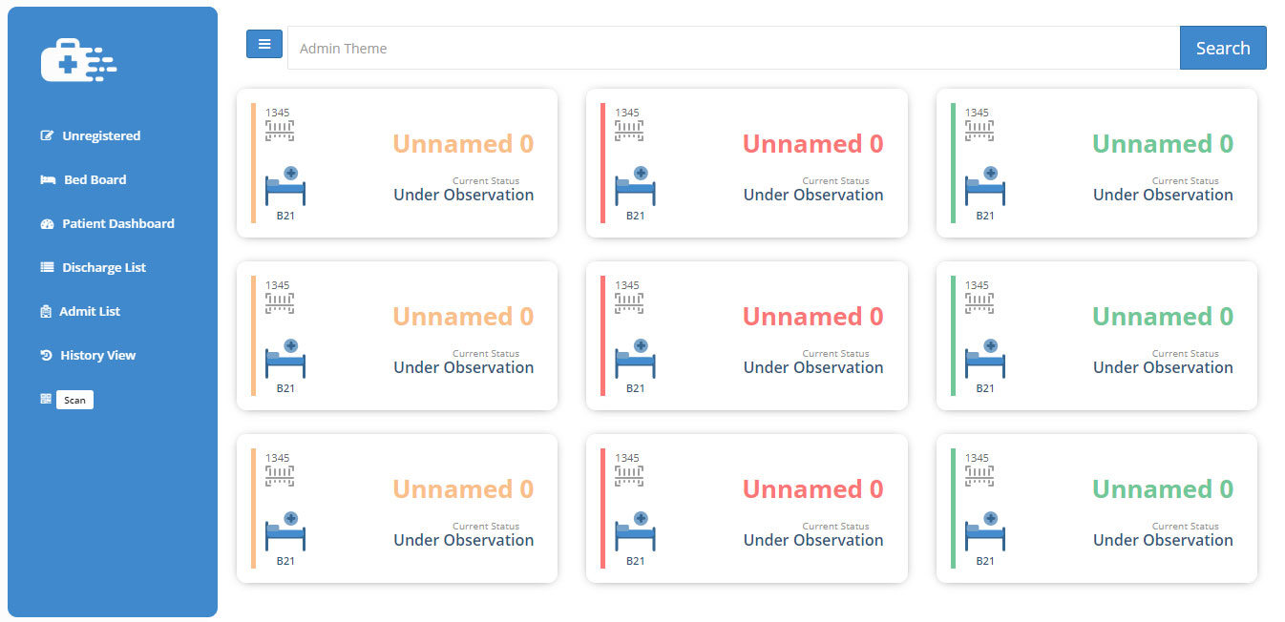
Task: Click bed icon in bottom-row green card
Action: [984, 530]
